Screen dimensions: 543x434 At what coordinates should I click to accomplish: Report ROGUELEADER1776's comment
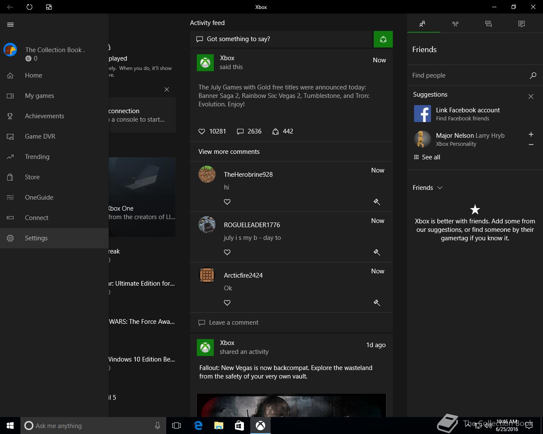[377, 252]
